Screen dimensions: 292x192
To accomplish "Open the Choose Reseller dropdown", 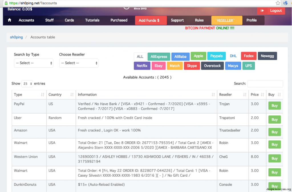I will 79,63.
